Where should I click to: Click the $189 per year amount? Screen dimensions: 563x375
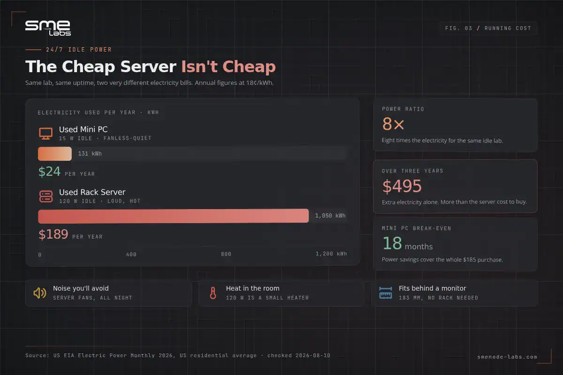pyautogui.click(x=53, y=234)
